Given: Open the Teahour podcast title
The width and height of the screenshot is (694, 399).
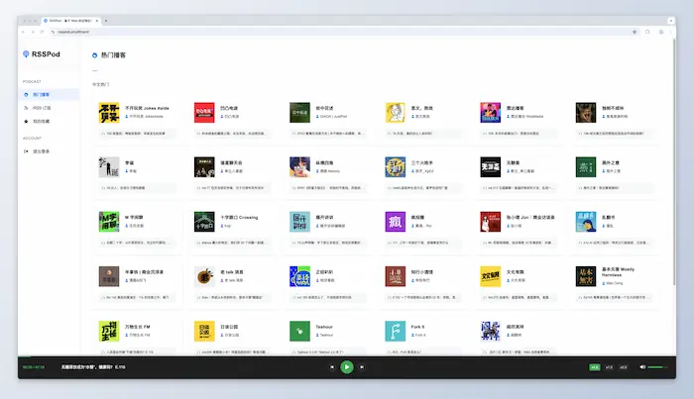Looking at the screenshot, I should 324,327.
